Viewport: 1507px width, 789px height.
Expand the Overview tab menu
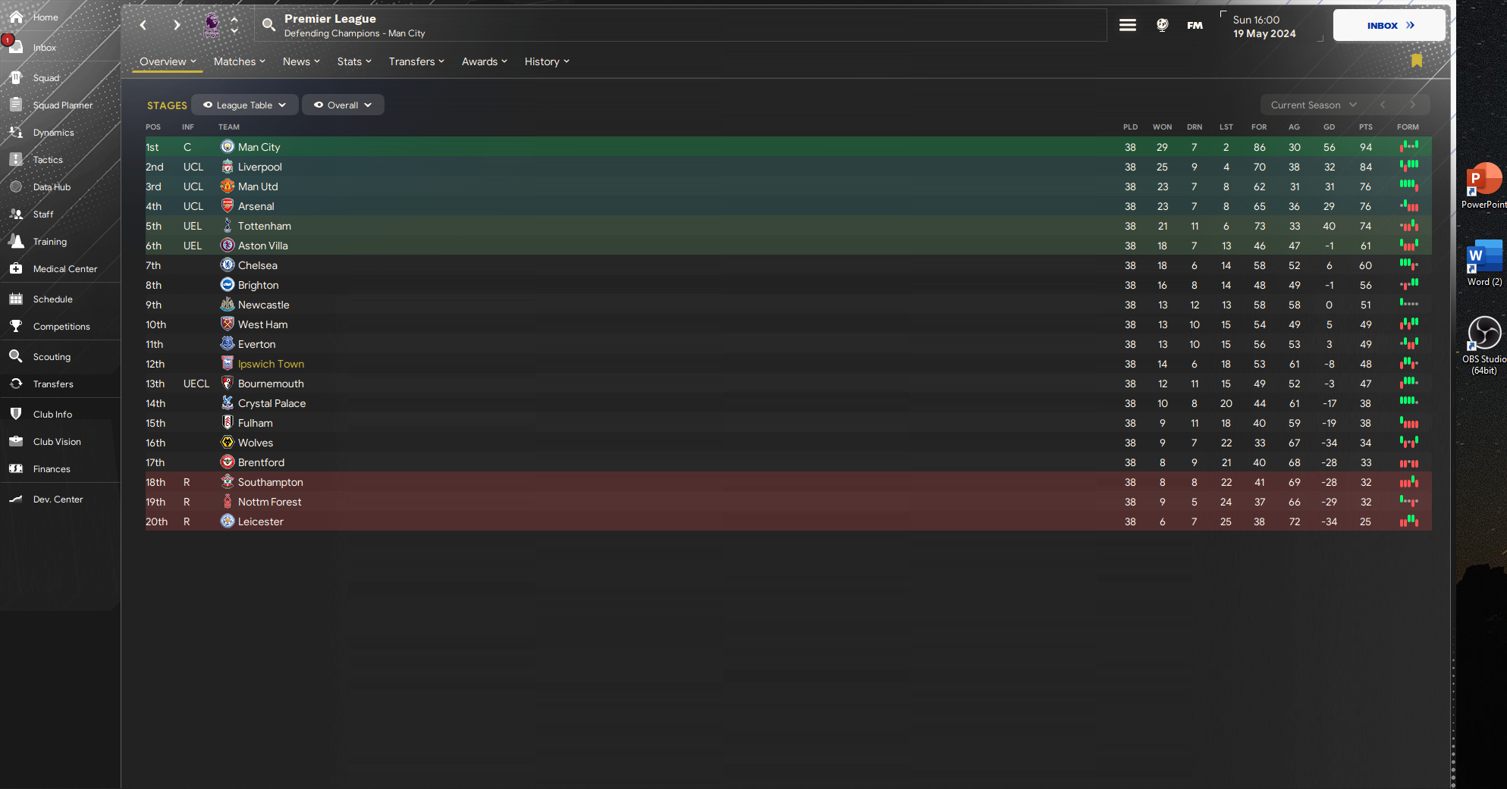click(x=168, y=61)
